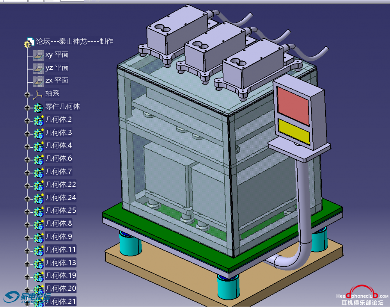This screenshot has height=307, width=390.
Task: Expand the 几何体.25 node
Action: click(27, 212)
